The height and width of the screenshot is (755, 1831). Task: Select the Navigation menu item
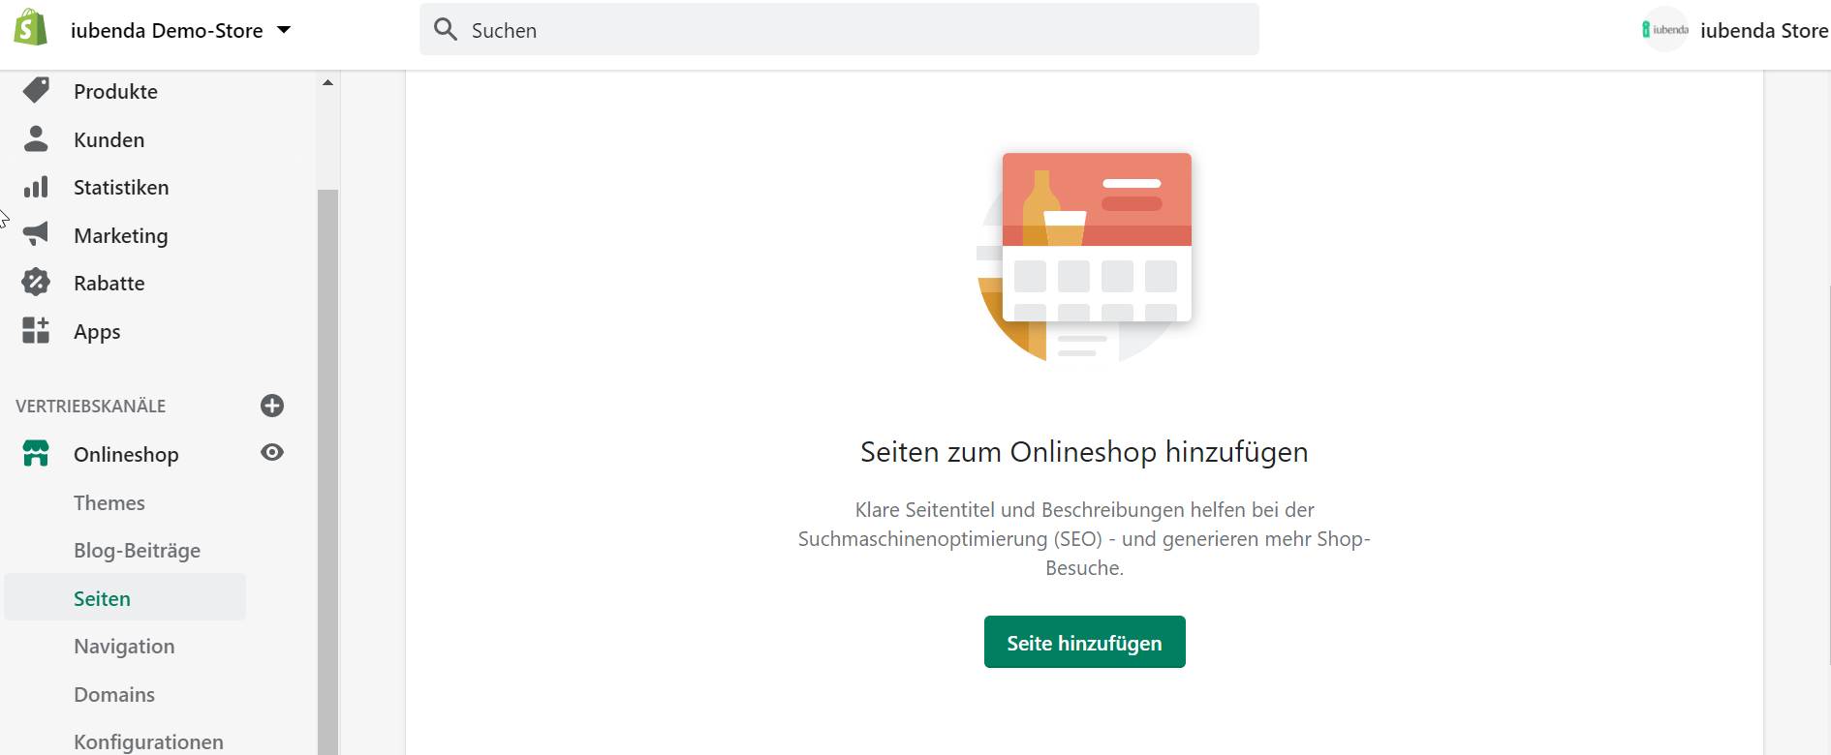(x=124, y=647)
